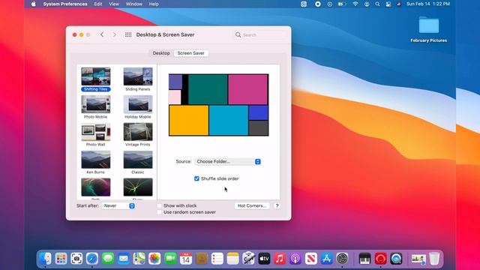
Task: Open the Apple menu
Action: coord(33,4)
